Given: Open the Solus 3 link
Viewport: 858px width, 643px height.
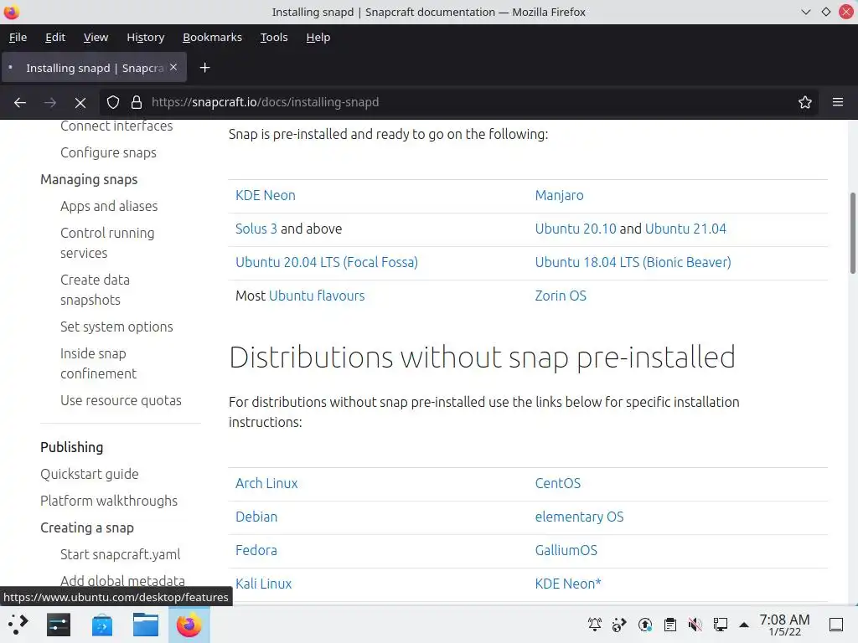Looking at the screenshot, I should 256,229.
